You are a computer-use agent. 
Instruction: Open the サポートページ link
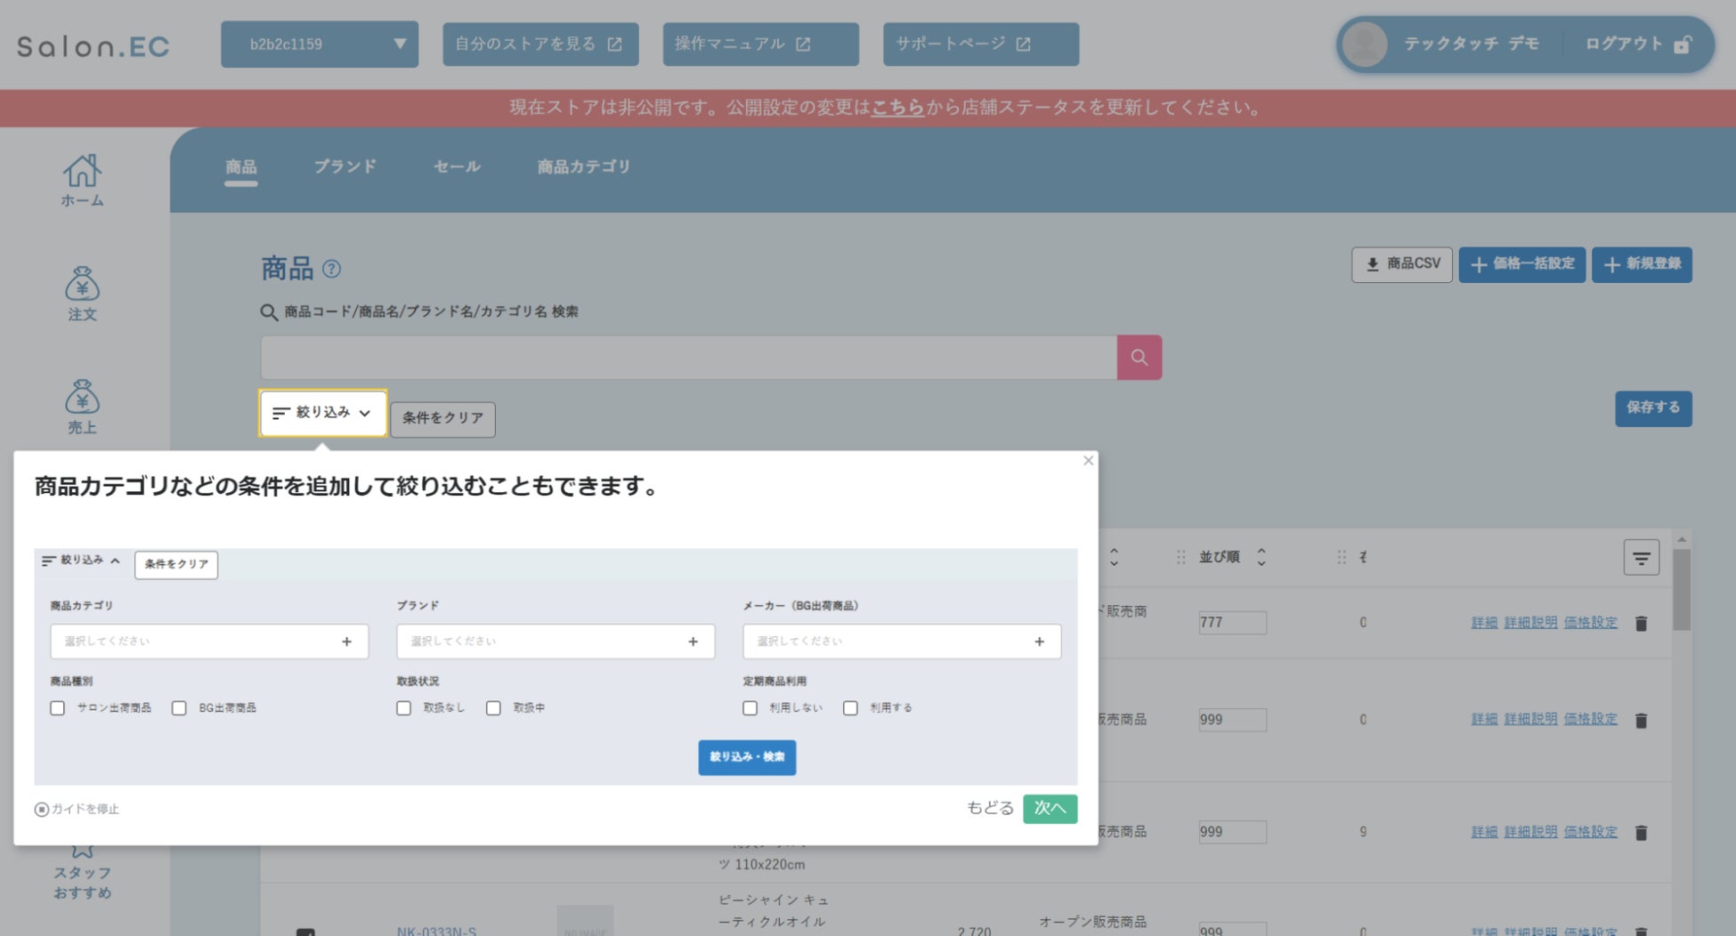981,44
